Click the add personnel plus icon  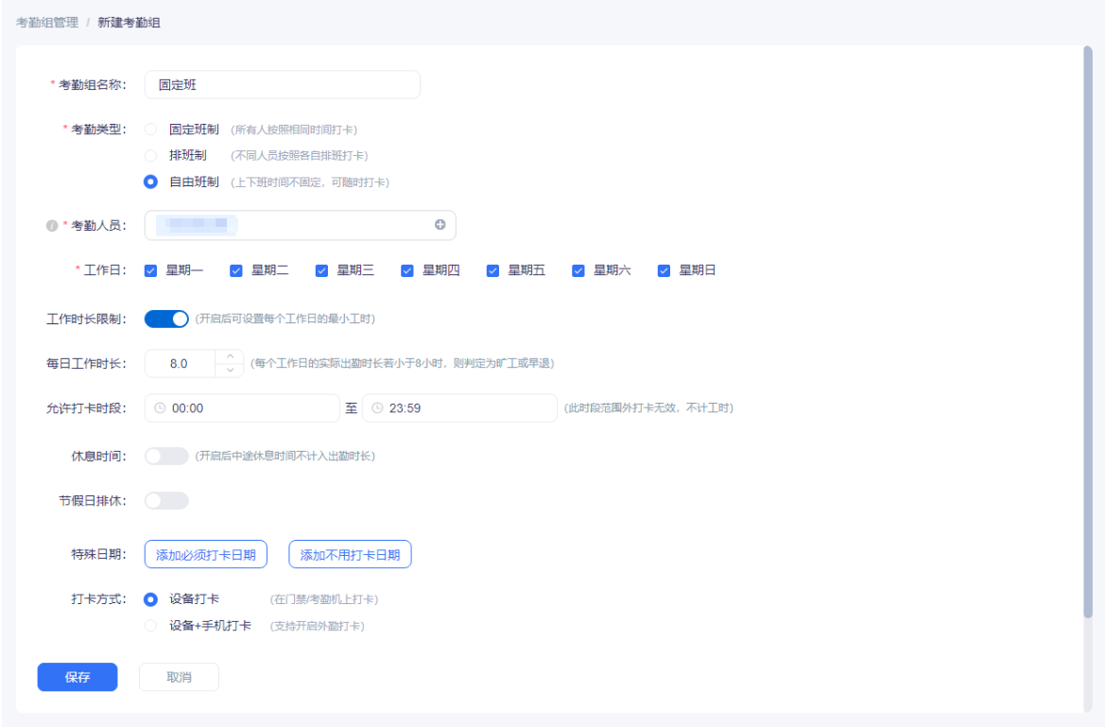440,225
